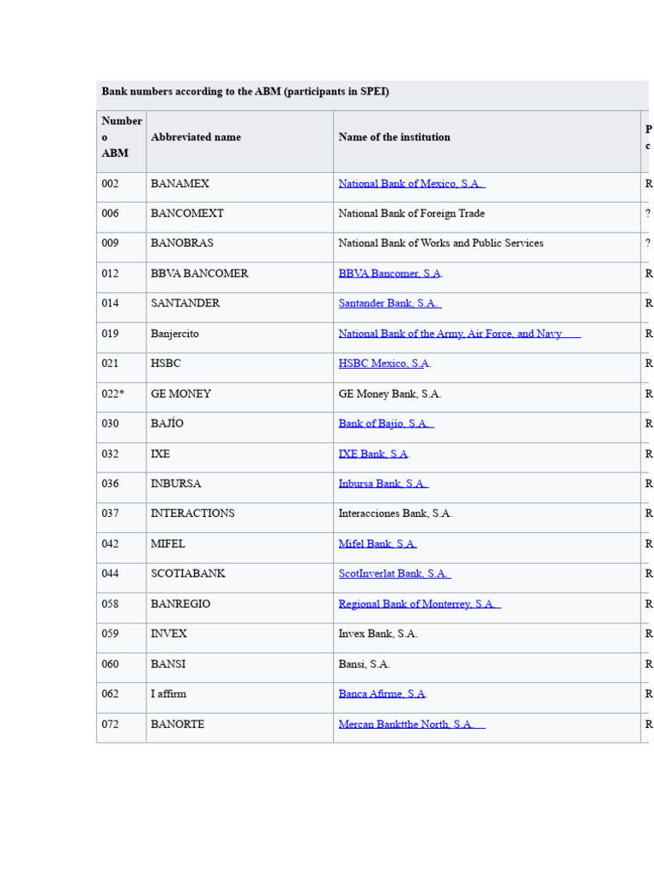Viewport: 654px width, 872px height.
Task: Select ABM number 036
Action: point(110,484)
